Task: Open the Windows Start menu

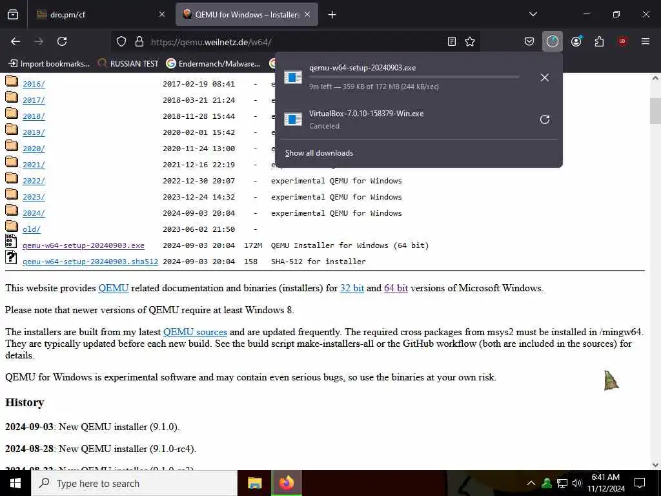Action: click(x=15, y=483)
